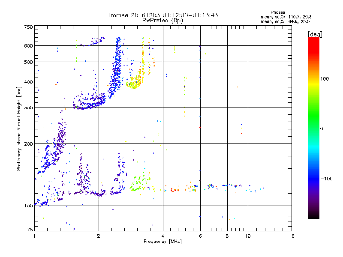Click the colorbar label "100"
Screen dimensions: 343x257
(x=325, y=79)
